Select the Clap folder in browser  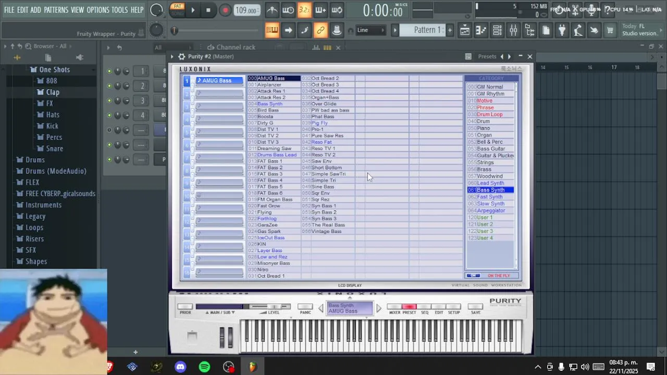tap(53, 92)
